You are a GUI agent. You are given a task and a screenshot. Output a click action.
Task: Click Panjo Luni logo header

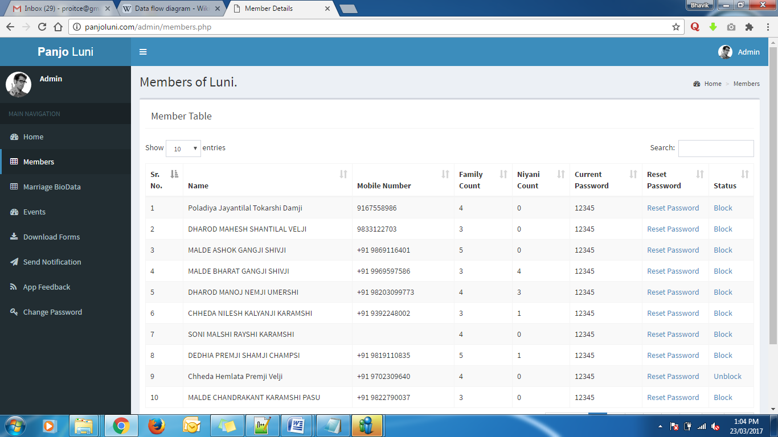click(x=65, y=52)
